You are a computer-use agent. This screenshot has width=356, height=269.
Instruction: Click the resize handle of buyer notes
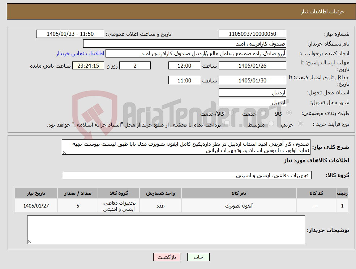[29, 242]
